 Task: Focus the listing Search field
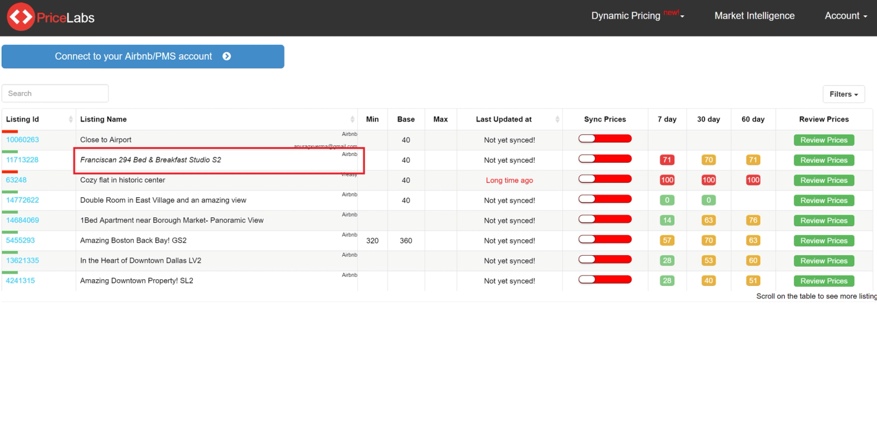click(x=55, y=94)
